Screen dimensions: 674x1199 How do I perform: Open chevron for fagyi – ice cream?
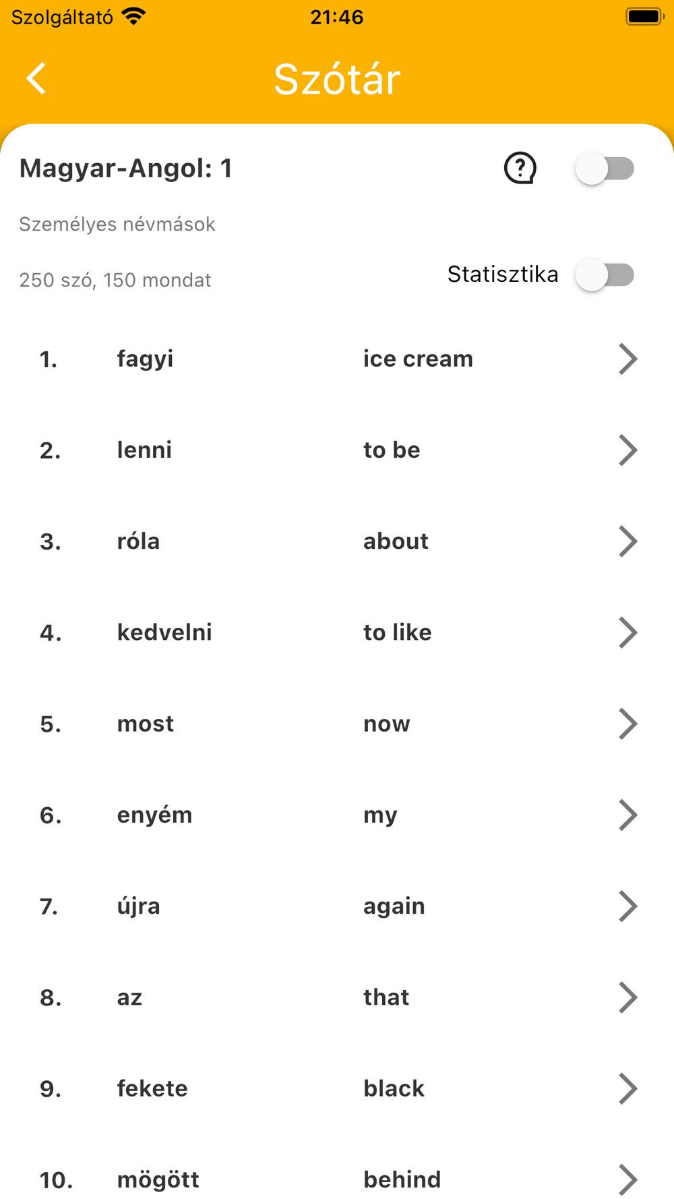627,359
